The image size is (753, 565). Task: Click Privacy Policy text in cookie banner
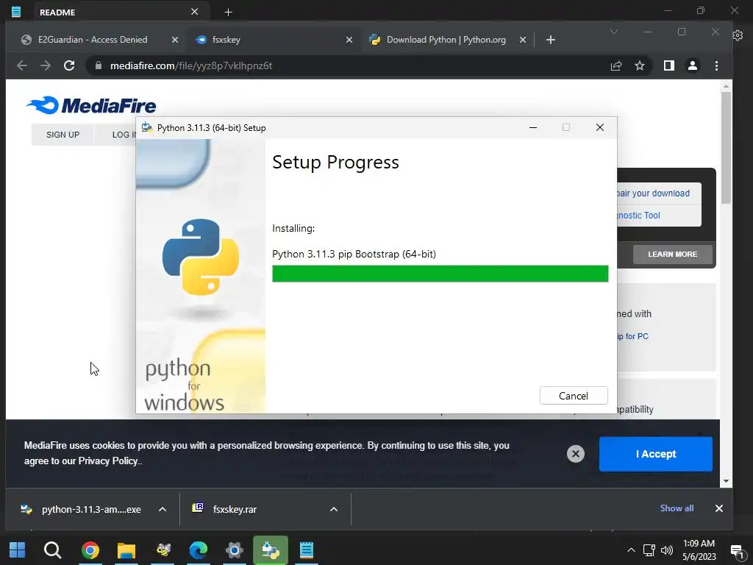[x=109, y=461]
